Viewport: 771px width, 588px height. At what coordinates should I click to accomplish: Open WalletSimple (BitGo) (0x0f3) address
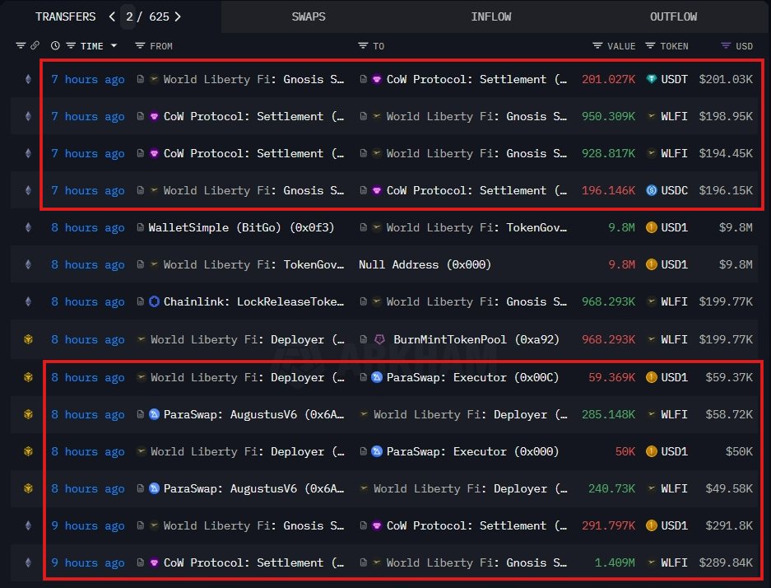tap(241, 227)
